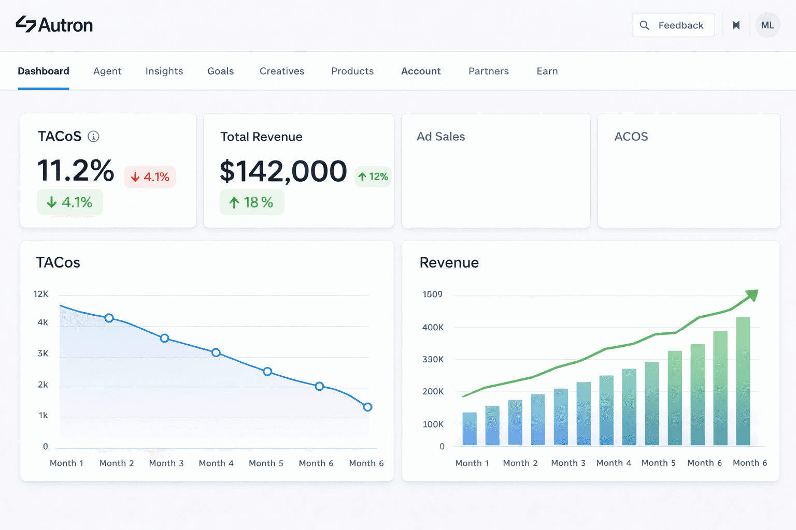Click the Autron logo icon
Screen dimensions: 796x530
(25, 24)
